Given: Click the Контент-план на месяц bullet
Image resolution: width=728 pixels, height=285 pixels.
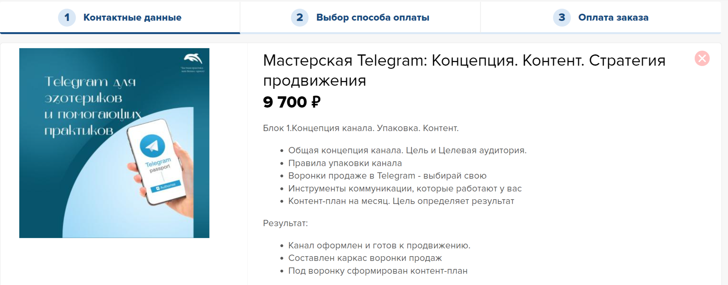Looking at the screenshot, I should tap(401, 201).
